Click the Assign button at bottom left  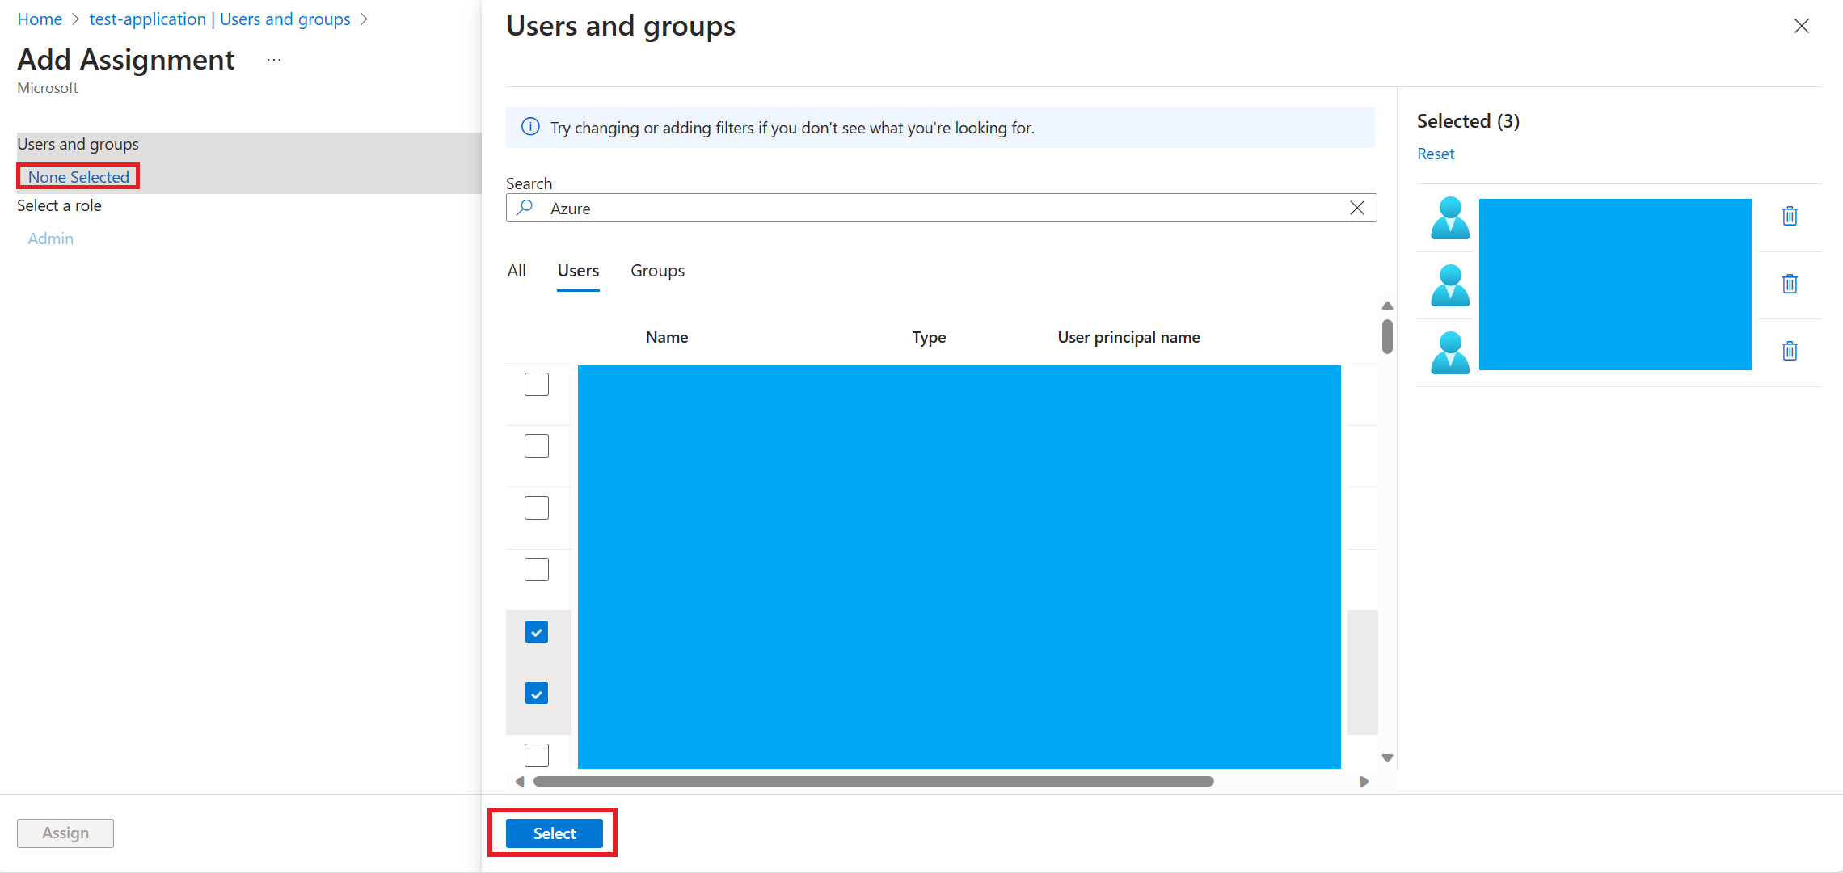coord(65,831)
